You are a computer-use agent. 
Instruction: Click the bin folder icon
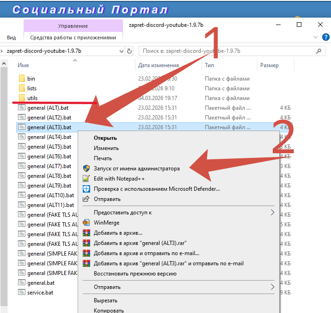(x=22, y=78)
